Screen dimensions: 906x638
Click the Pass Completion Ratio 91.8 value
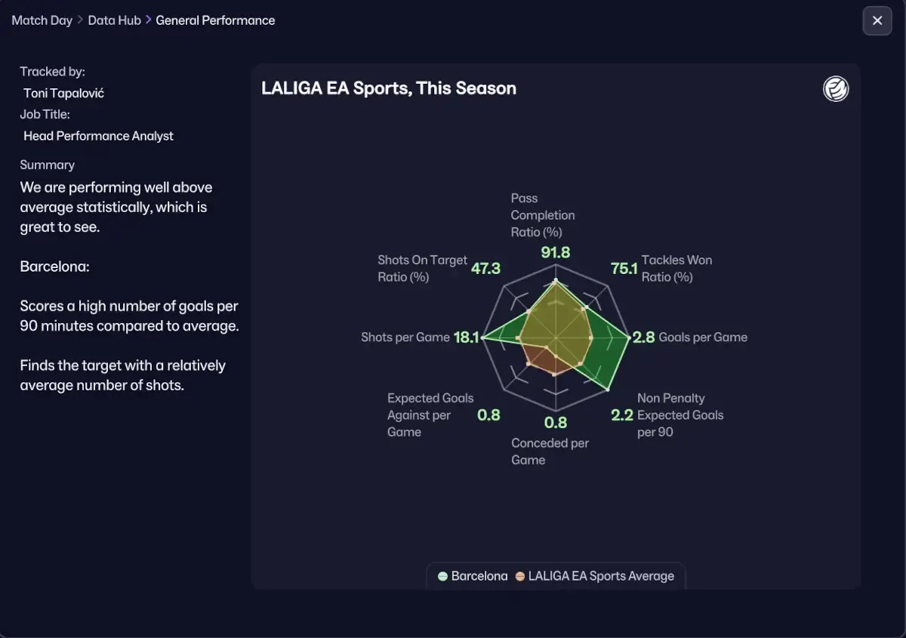pyautogui.click(x=556, y=253)
